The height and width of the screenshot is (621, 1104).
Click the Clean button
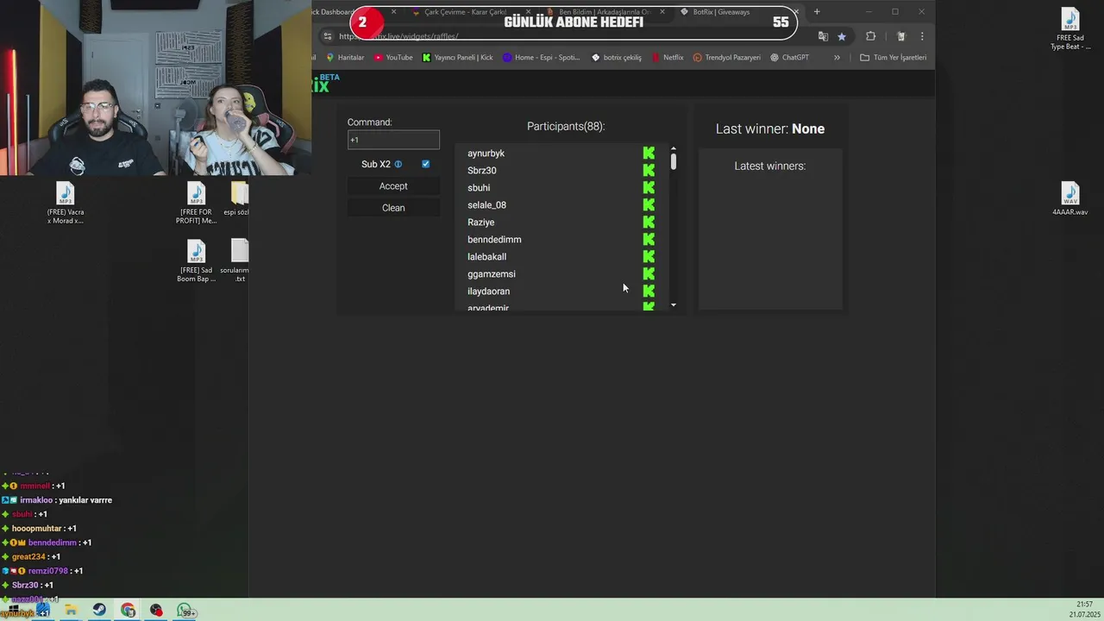pos(393,208)
